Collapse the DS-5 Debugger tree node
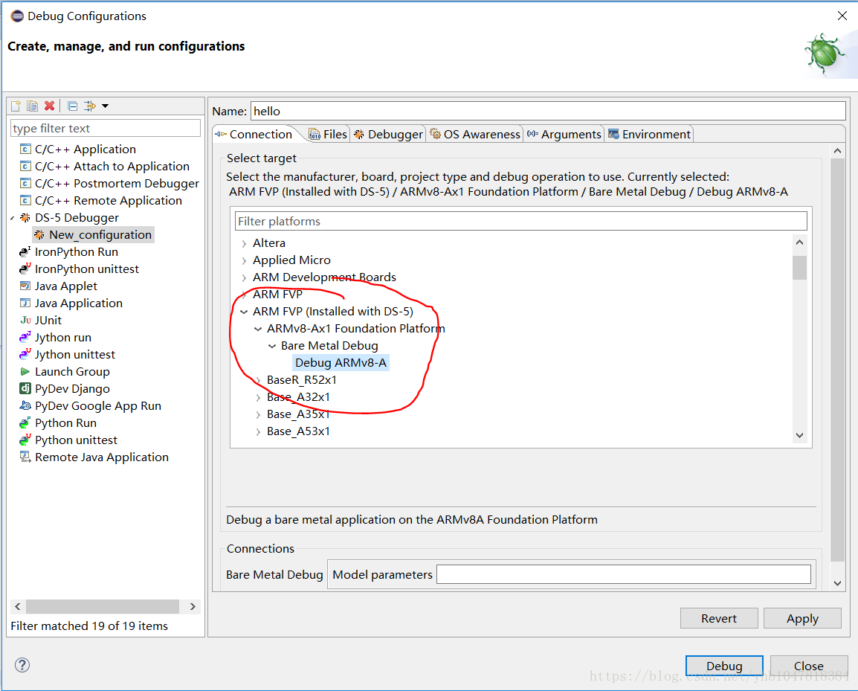The width and height of the screenshot is (858, 691). pos(13,218)
